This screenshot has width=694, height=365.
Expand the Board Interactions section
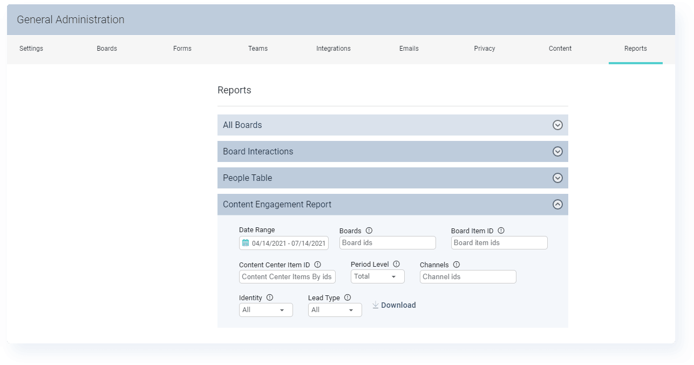557,151
